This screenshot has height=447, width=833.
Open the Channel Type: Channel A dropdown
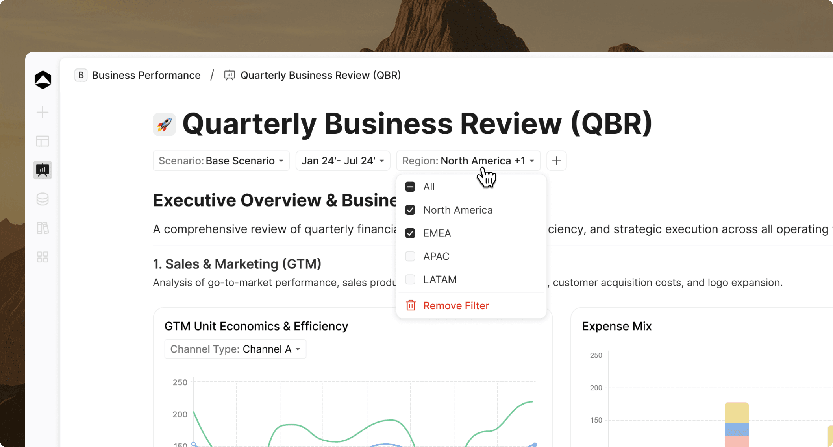coord(235,349)
